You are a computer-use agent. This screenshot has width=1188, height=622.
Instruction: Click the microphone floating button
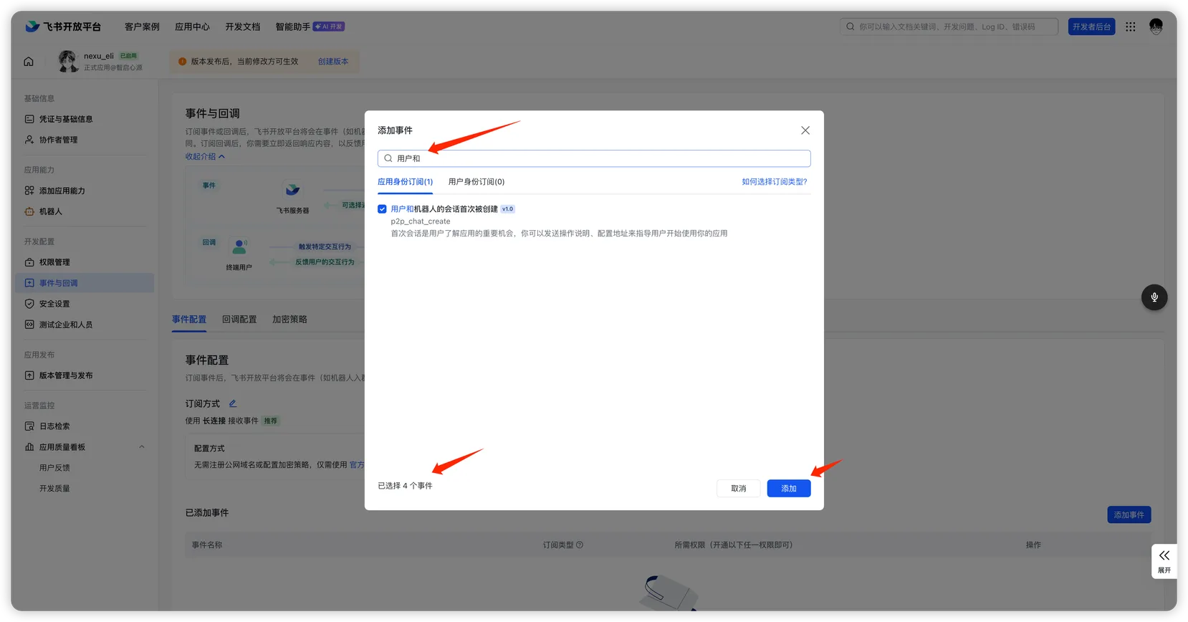(x=1154, y=297)
